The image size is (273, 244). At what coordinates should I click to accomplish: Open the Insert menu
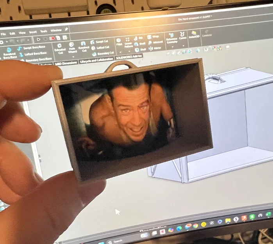coord(33,32)
